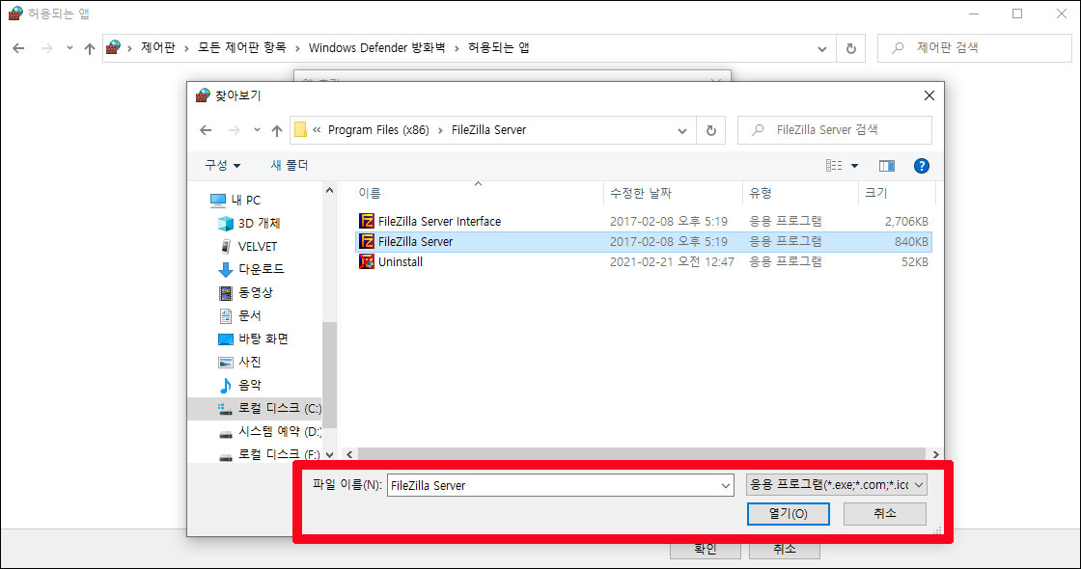Go forward in browse dialog
The image size is (1081, 569).
point(235,130)
